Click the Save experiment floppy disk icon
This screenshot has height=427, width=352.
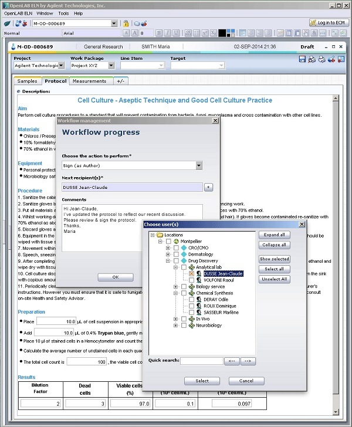[302, 59]
